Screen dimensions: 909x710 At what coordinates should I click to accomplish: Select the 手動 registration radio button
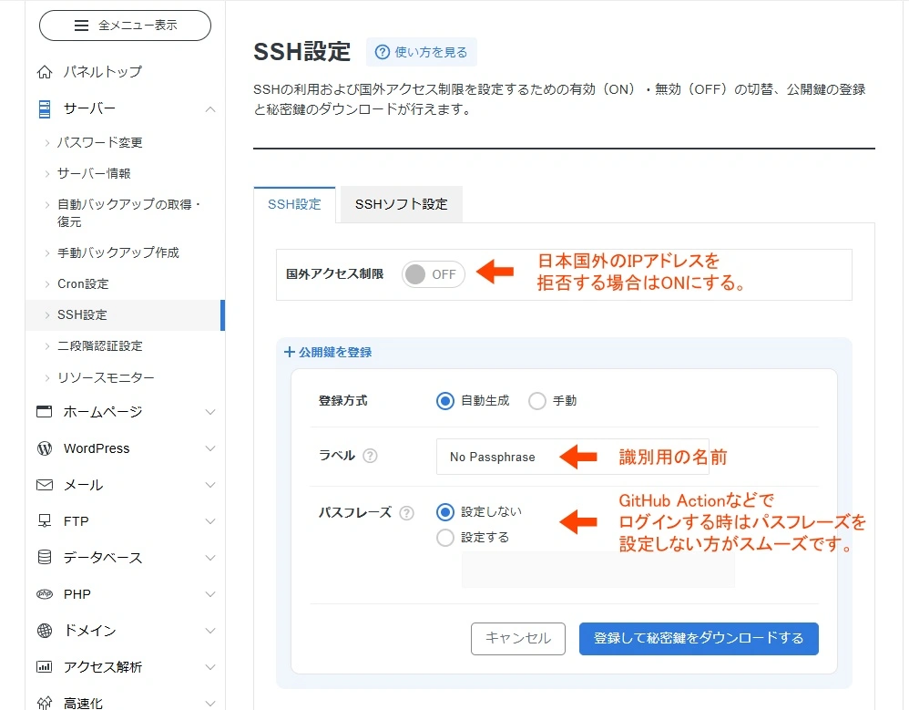point(537,401)
